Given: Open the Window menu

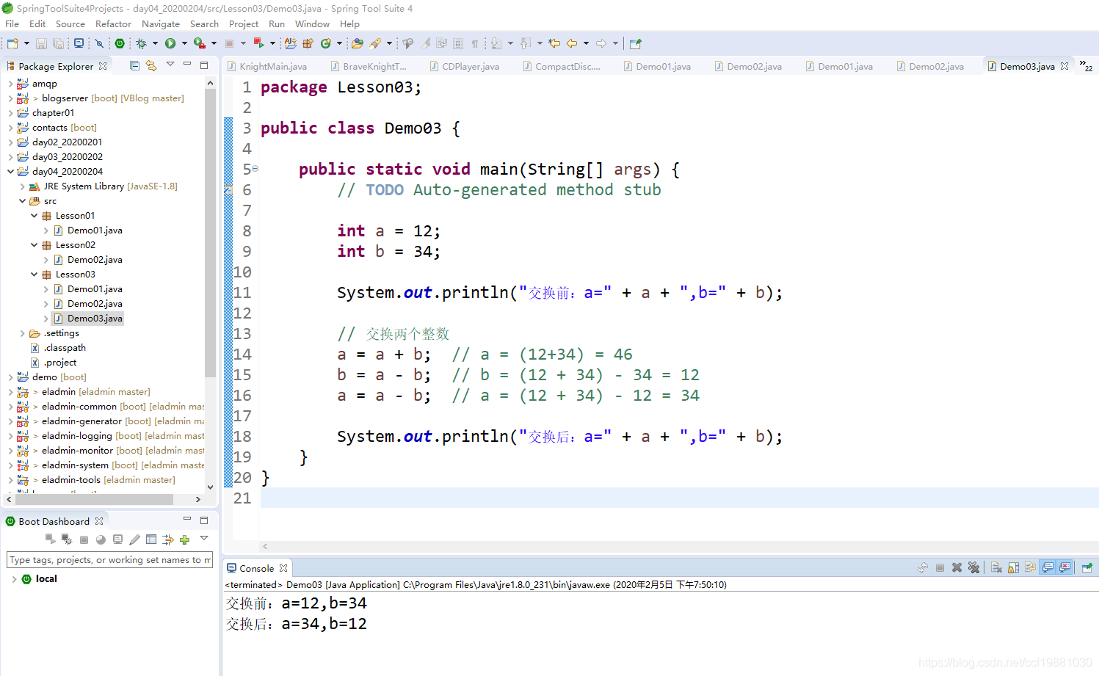Looking at the screenshot, I should click(313, 24).
